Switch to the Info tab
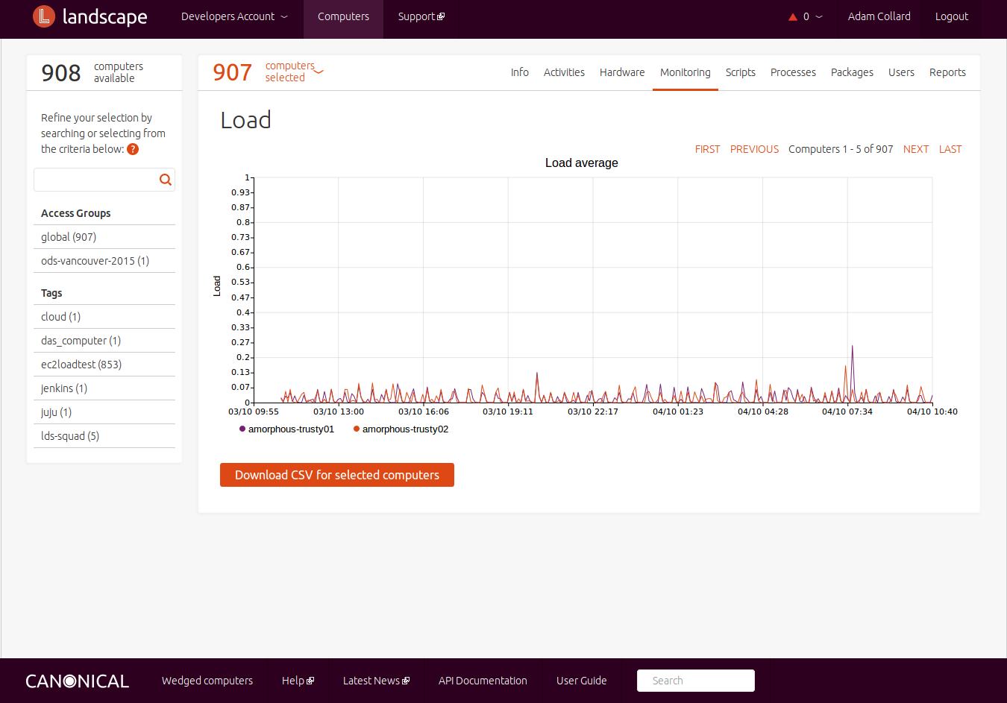Viewport: 1007px width, 703px height. click(520, 72)
